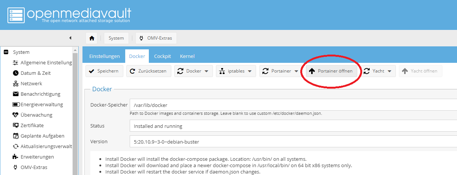Open Zertifikate section
The height and width of the screenshot is (175, 457).
click(x=32, y=125)
